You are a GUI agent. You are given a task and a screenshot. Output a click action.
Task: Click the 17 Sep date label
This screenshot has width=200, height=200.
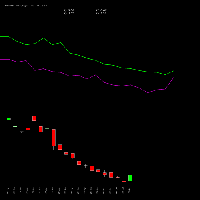pyautogui.click(x=46, y=190)
